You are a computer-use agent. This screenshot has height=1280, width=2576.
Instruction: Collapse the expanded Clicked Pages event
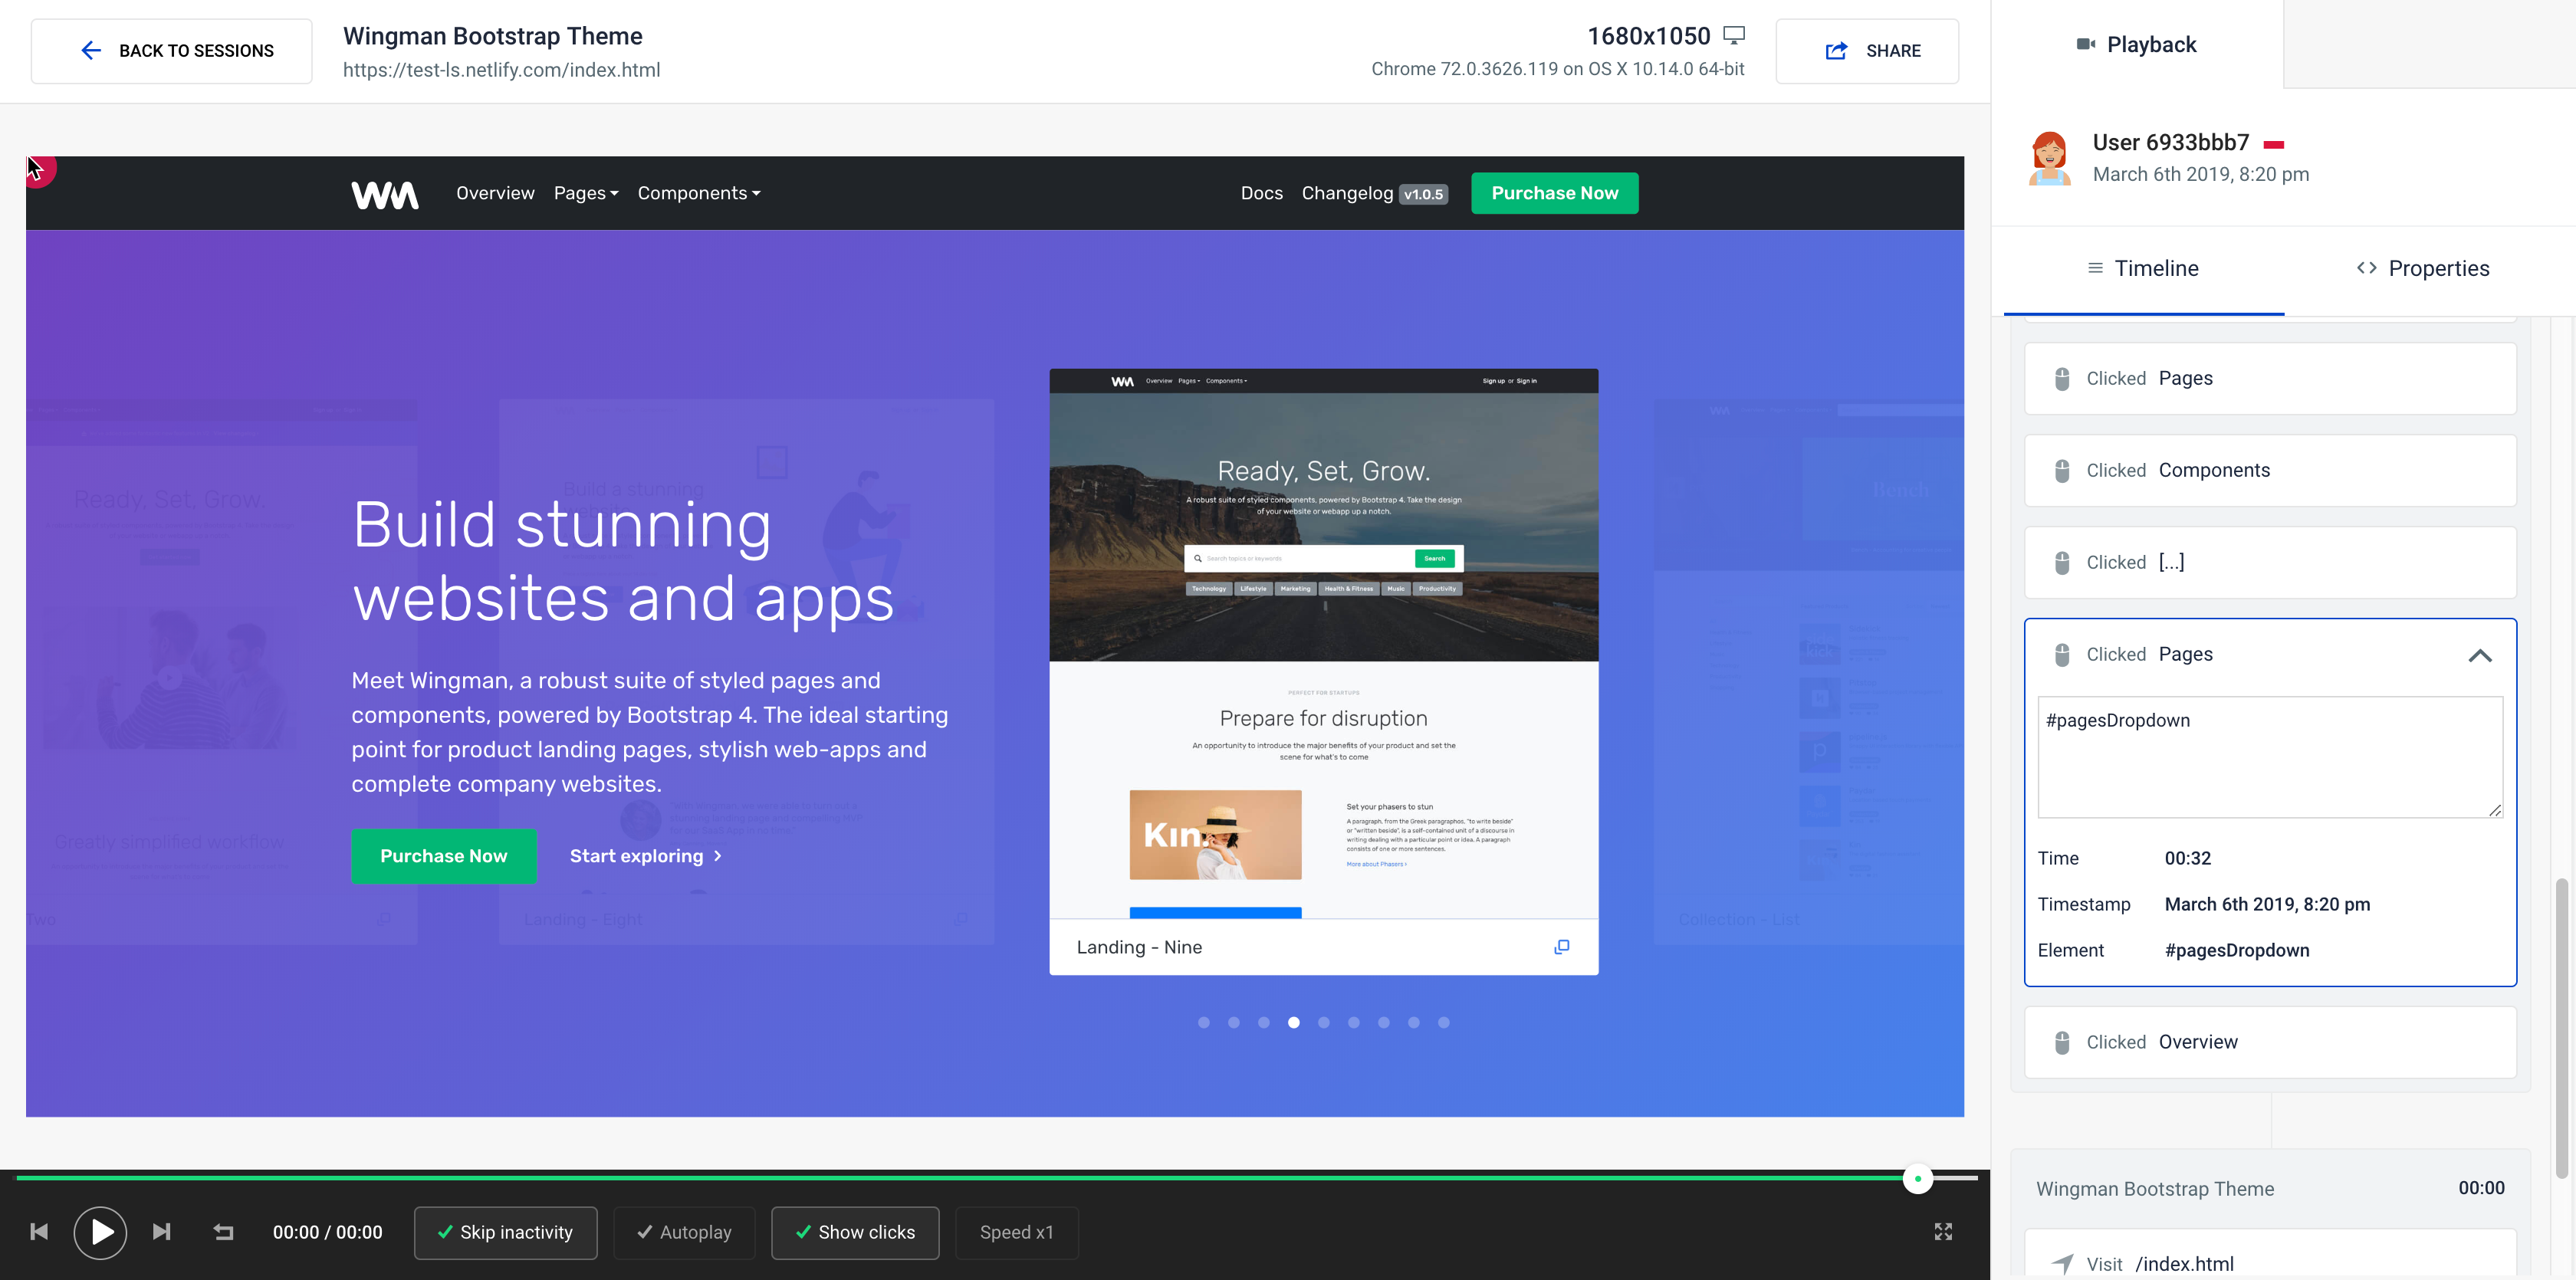tap(2479, 656)
